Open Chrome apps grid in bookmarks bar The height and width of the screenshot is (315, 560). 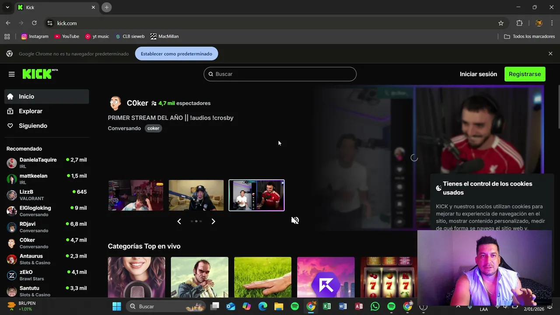coord(7,36)
